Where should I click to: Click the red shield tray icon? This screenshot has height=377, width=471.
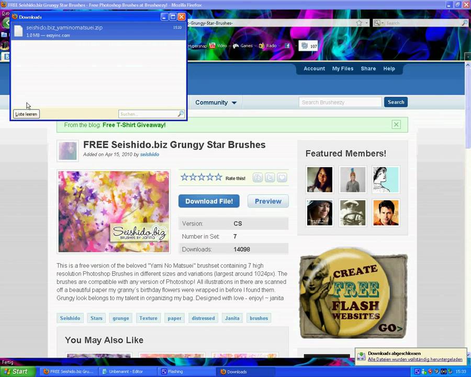(430, 372)
